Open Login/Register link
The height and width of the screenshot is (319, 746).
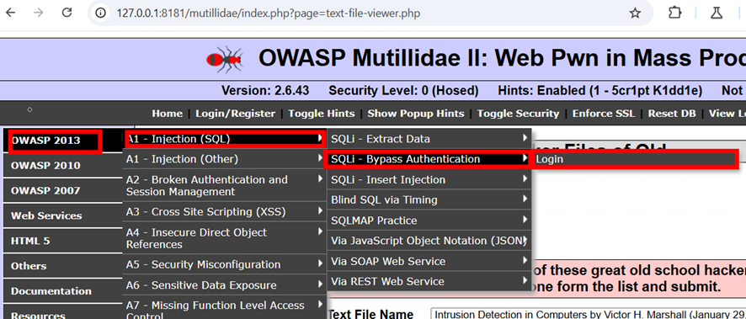(236, 114)
